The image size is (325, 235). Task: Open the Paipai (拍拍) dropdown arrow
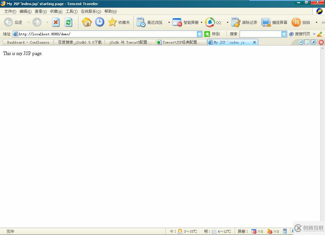pyautogui.click(x=316, y=22)
